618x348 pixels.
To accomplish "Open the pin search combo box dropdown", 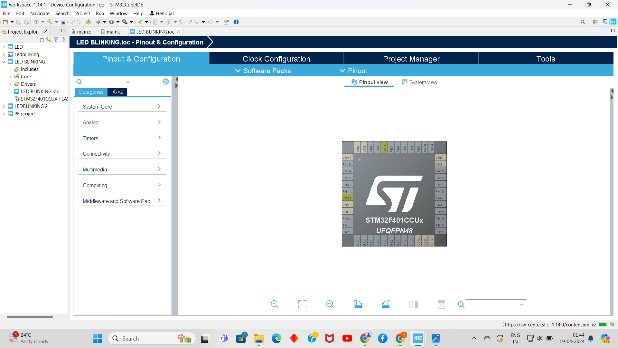I will [x=521, y=304].
